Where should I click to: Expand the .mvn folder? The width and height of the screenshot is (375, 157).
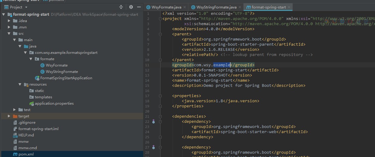[9, 27]
